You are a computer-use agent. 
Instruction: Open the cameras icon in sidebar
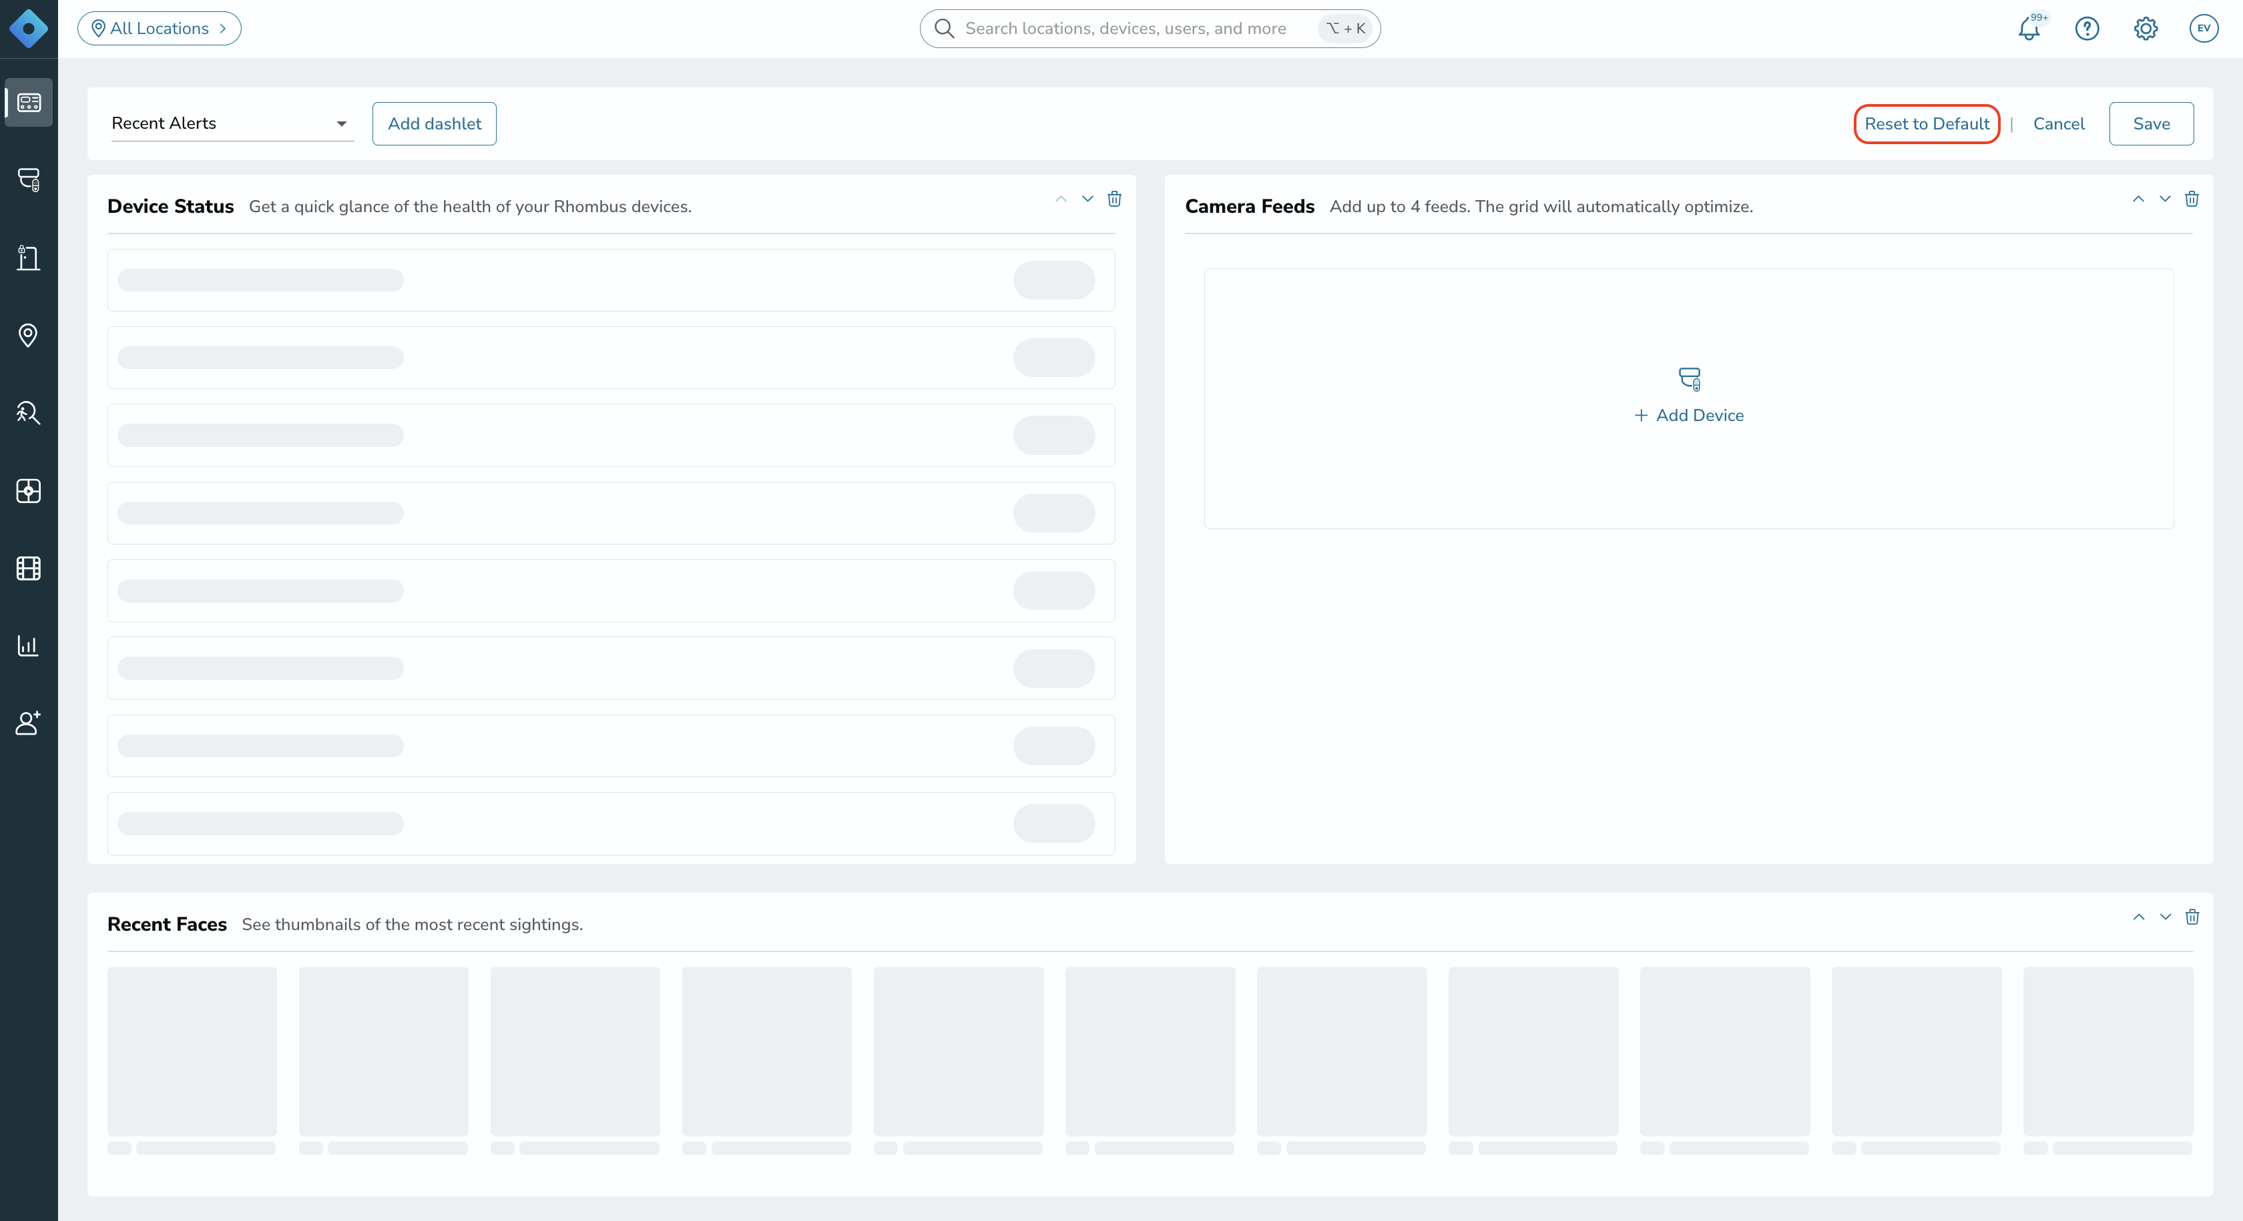point(29,180)
